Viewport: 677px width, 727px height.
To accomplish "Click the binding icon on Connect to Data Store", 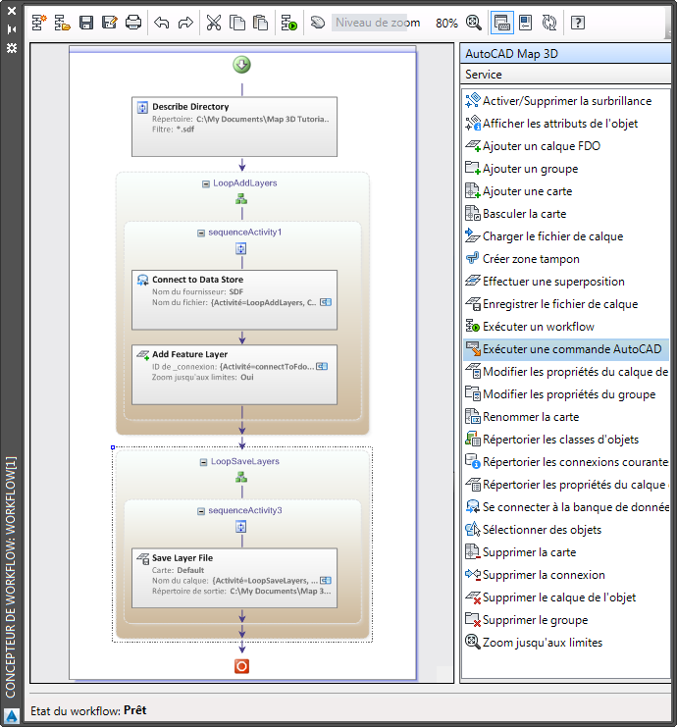I will (x=326, y=302).
